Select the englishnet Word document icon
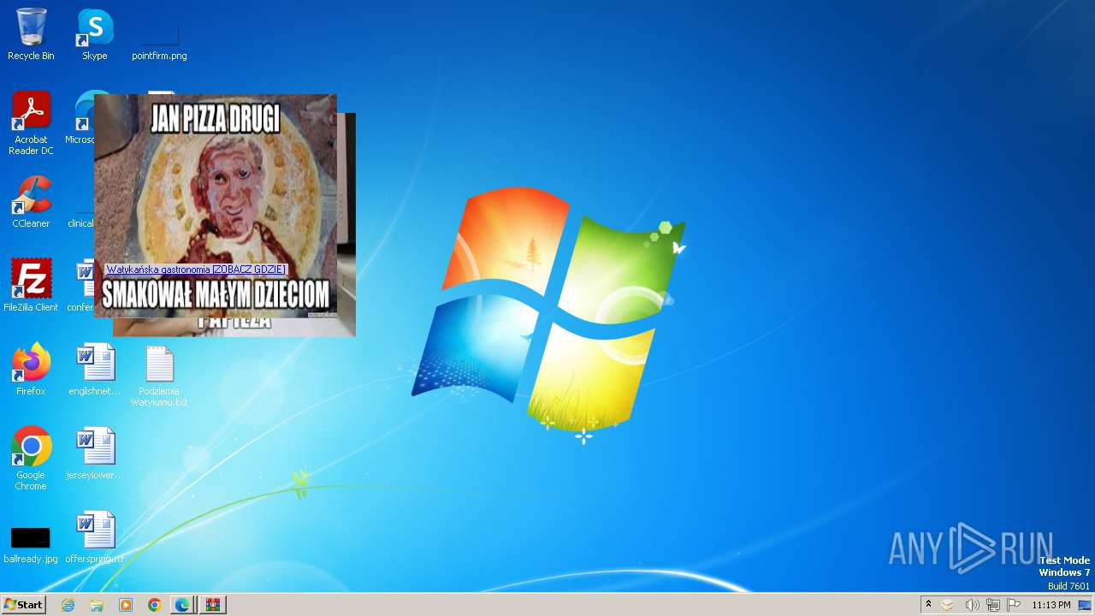The height and width of the screenshot is (616, 1095). (94, 370)
